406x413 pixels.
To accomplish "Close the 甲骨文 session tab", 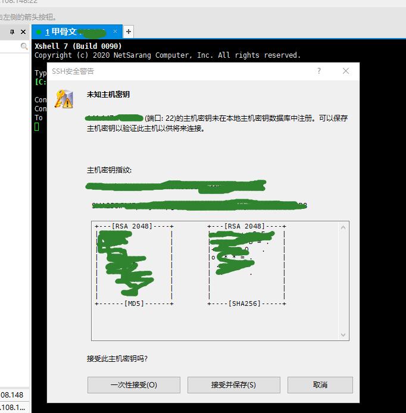I will (x=115, y=32).
